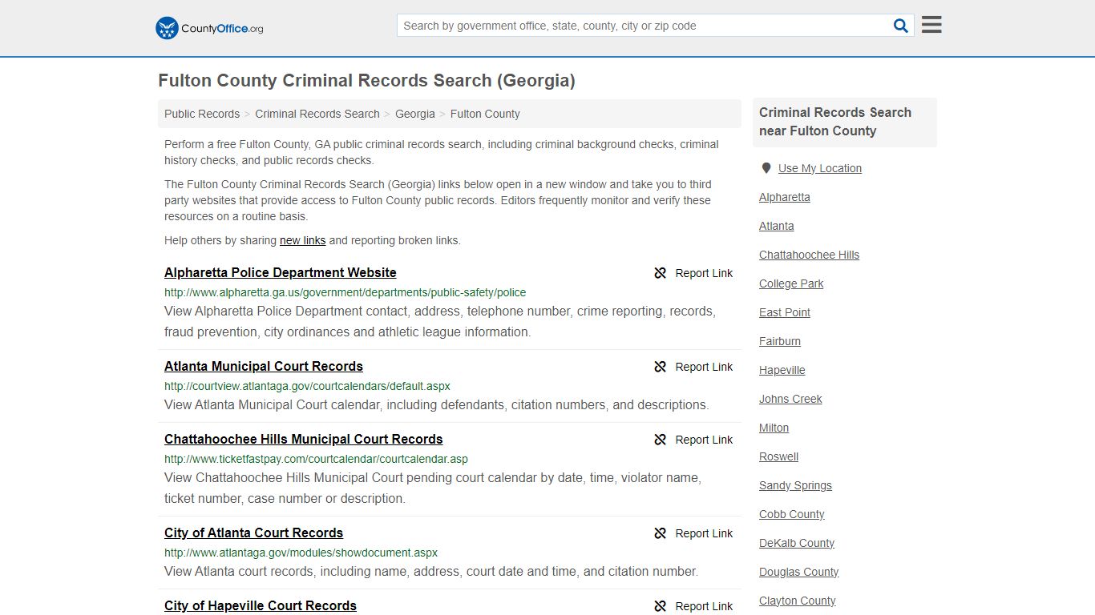Click the broken-link icon for Alpharetta Police Department

point(661,273)
